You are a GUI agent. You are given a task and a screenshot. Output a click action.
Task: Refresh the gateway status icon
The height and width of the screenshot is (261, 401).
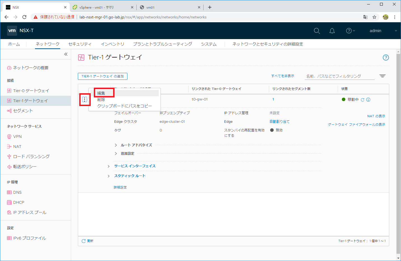363,100
